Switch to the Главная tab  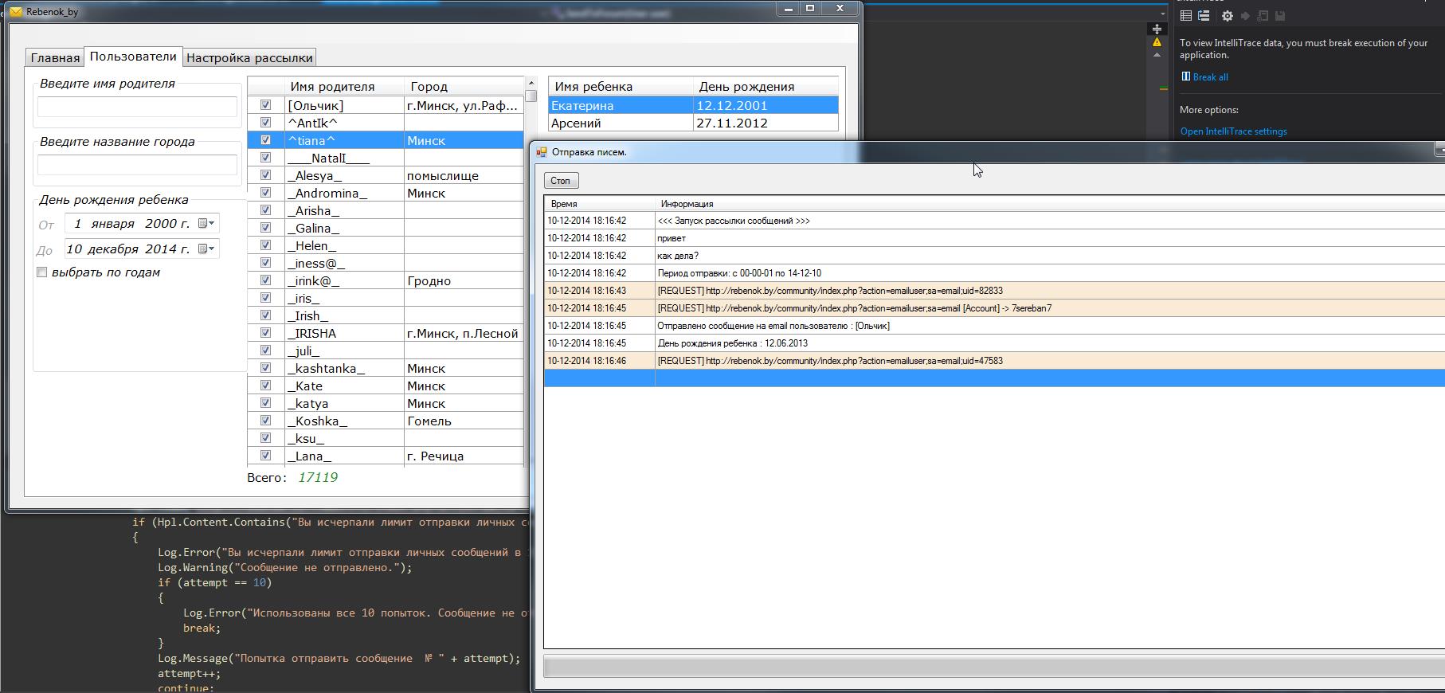tap(55, 57)
